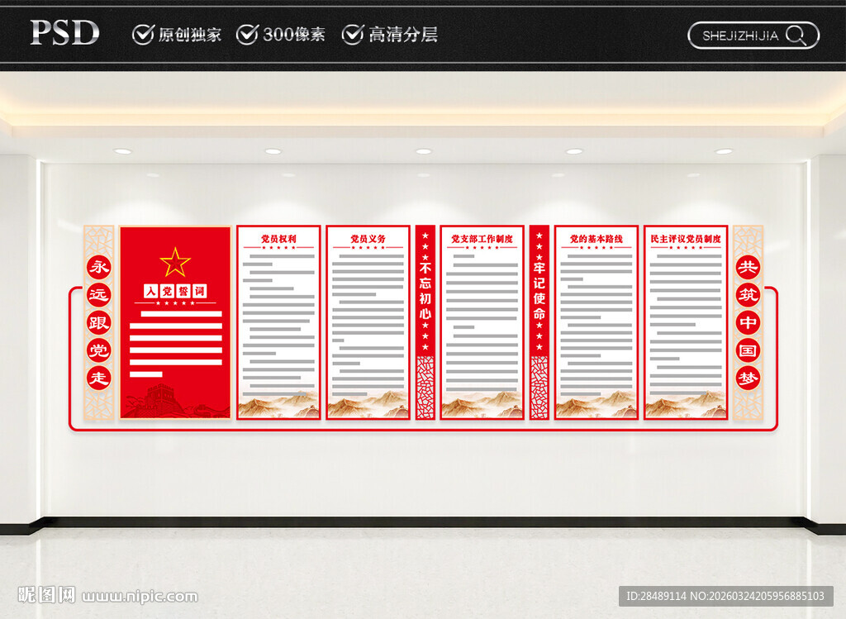Image resolution: width=846 pixels, height=619 pixels.
Task: Click the red circle with 梦
Action: 748,379
